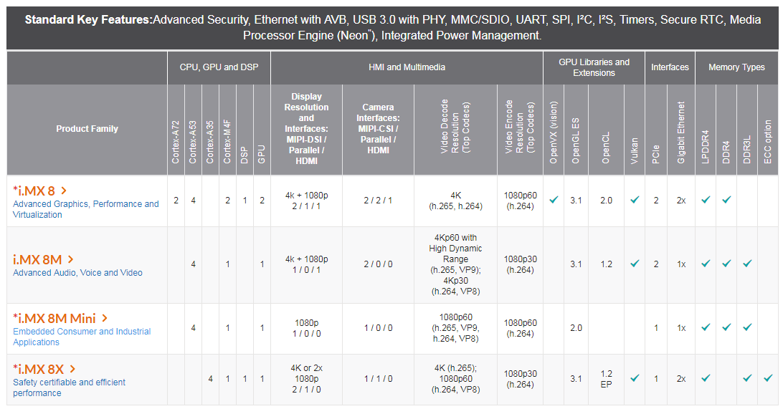Click 'Advanced Audio, Voice and Video' description link
This screenshot has height=409, width=783.
click(78, 273)
